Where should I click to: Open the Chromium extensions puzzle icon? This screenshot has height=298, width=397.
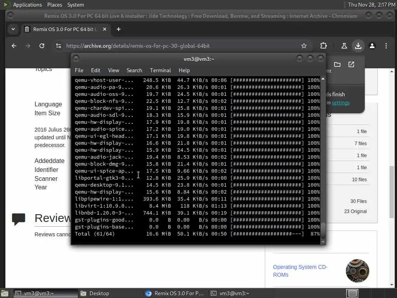(x=323, y=46)
